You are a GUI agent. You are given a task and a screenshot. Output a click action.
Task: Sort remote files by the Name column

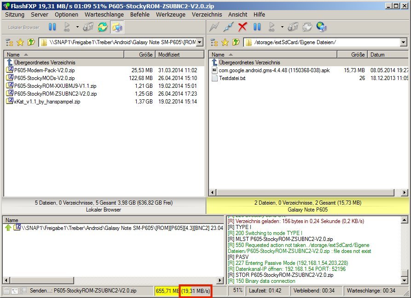pyautogui.click(x=273, y=54)
